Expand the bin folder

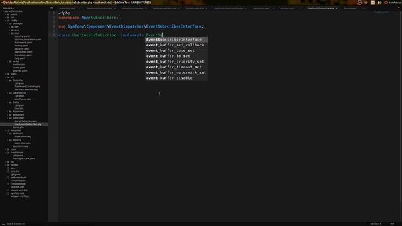(6, 18)
